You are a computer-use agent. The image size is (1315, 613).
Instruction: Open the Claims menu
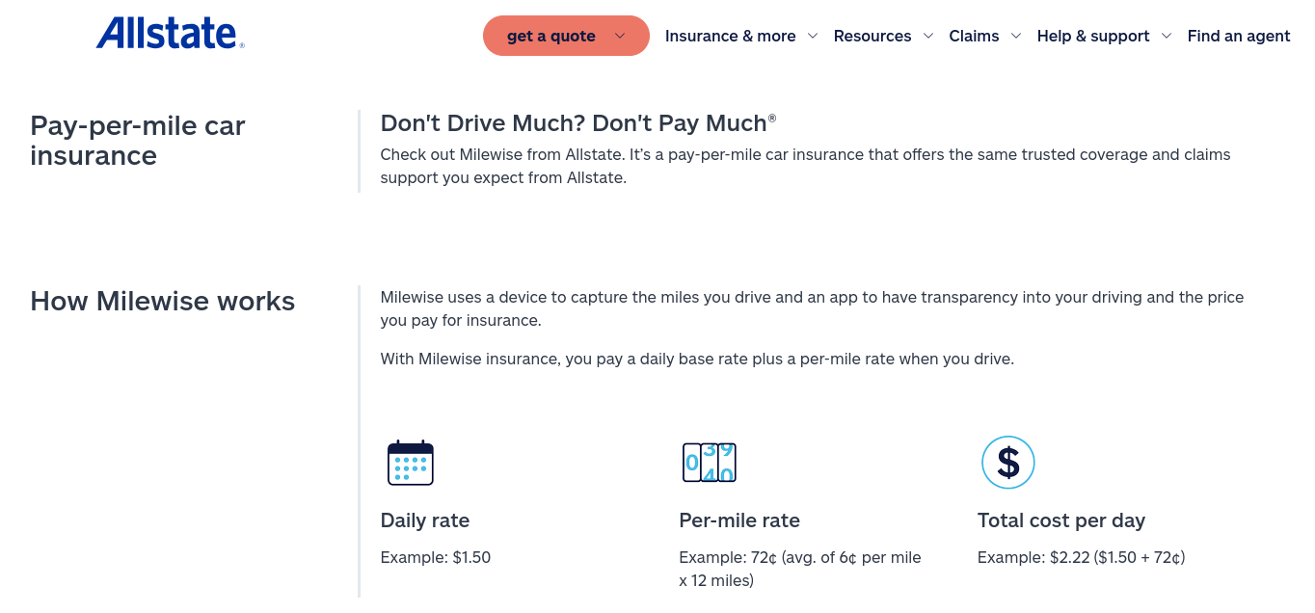point(974,36)
